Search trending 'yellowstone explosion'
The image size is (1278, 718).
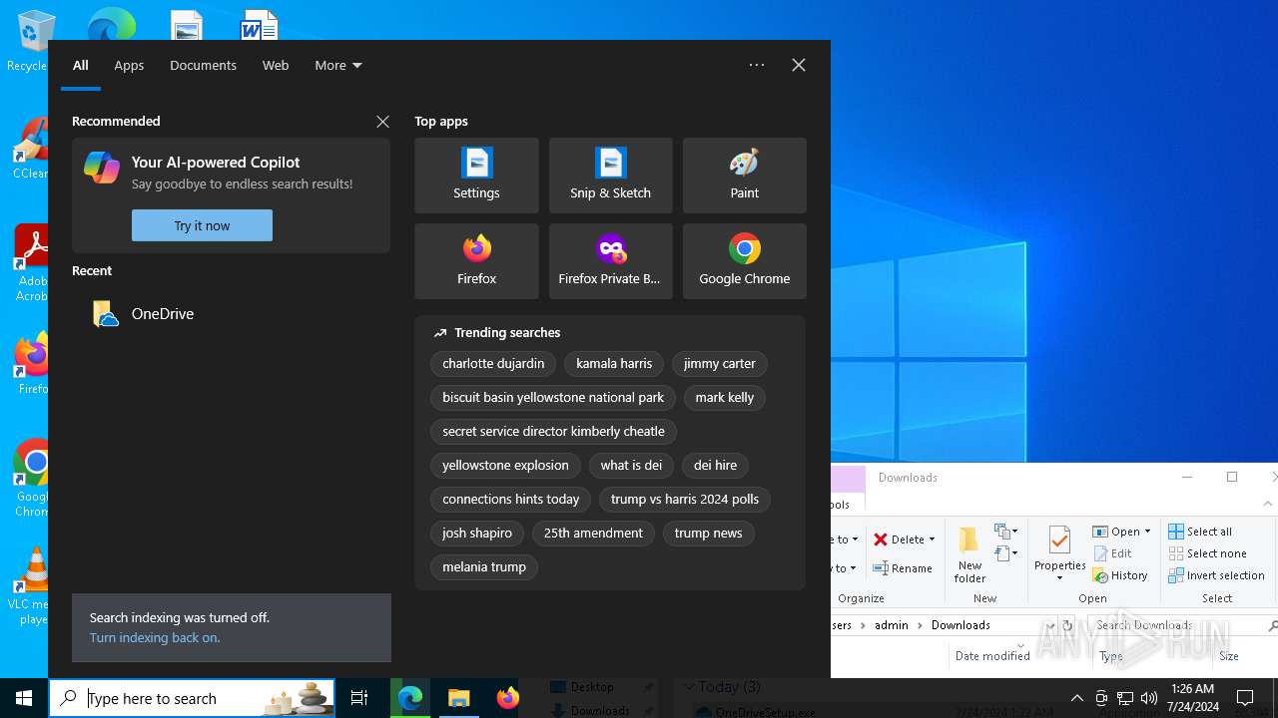(x=505, y=466)
